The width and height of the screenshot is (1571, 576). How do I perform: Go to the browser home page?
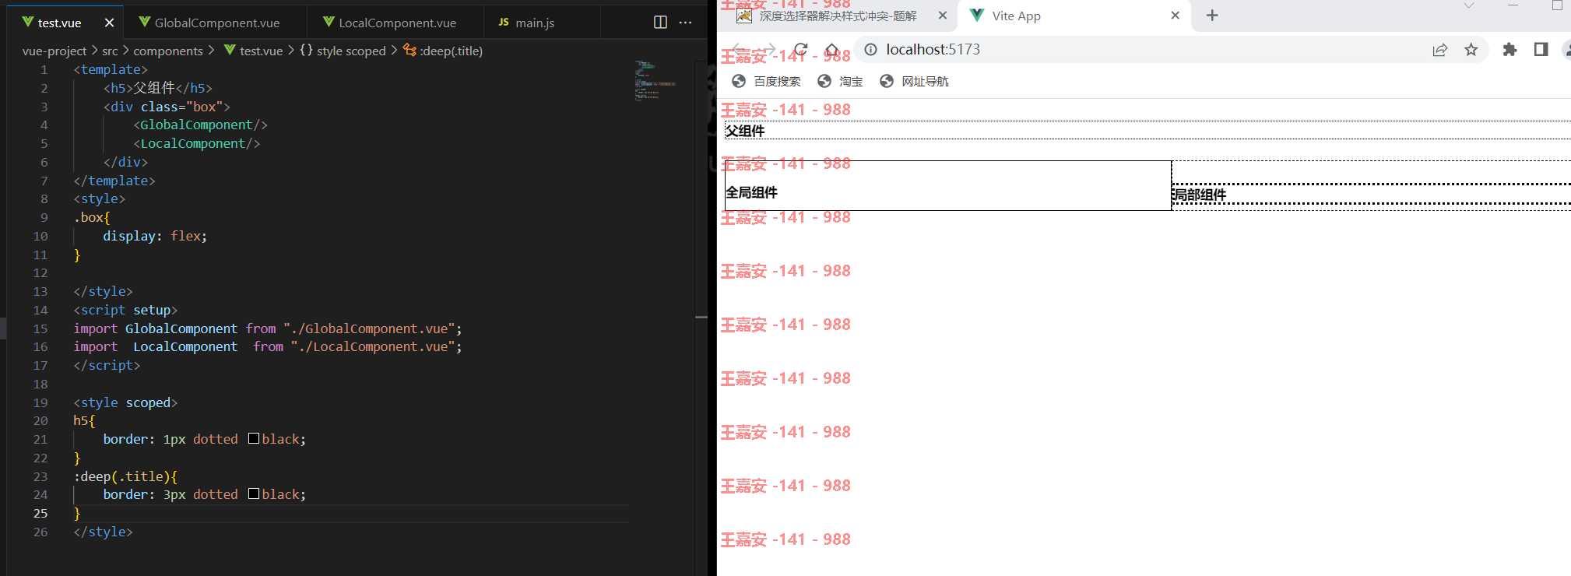[x=832, y=50]
